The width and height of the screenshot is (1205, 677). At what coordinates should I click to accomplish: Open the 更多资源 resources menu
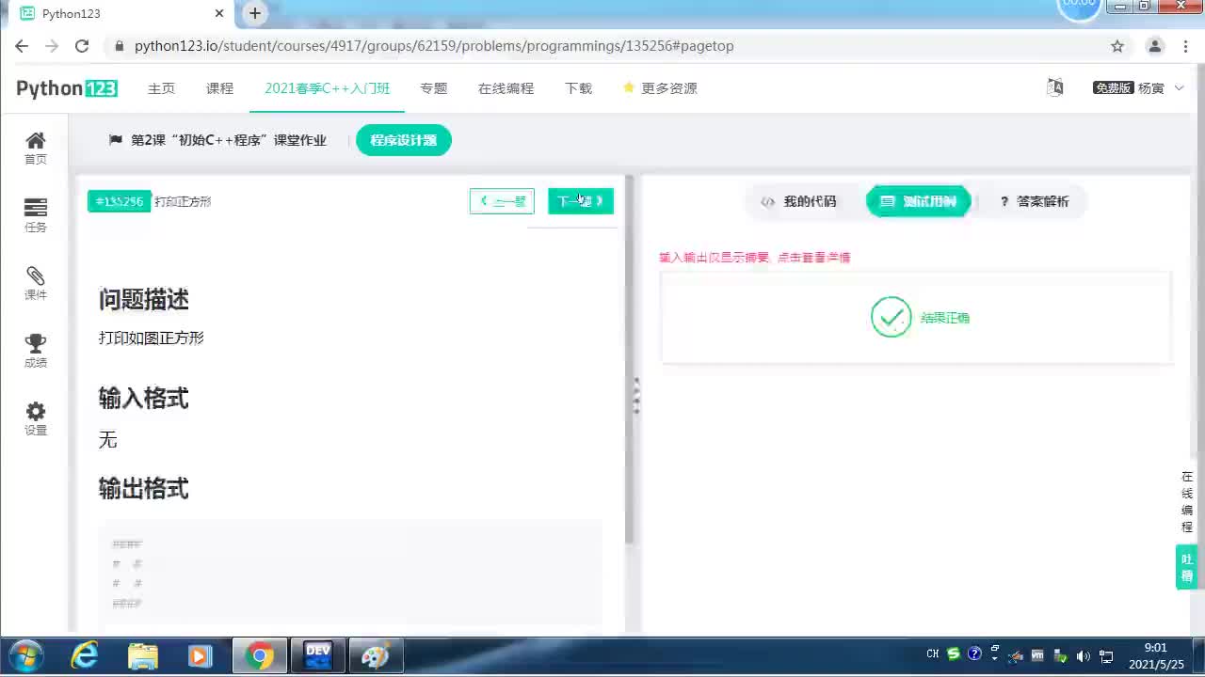click(668, 87)
